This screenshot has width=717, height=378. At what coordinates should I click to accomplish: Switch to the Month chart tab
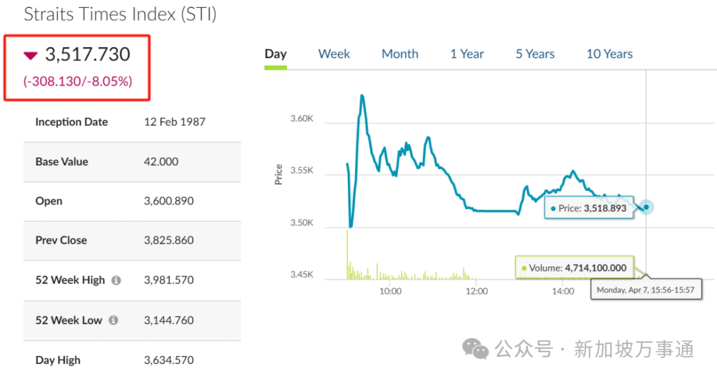click(400, 54)
